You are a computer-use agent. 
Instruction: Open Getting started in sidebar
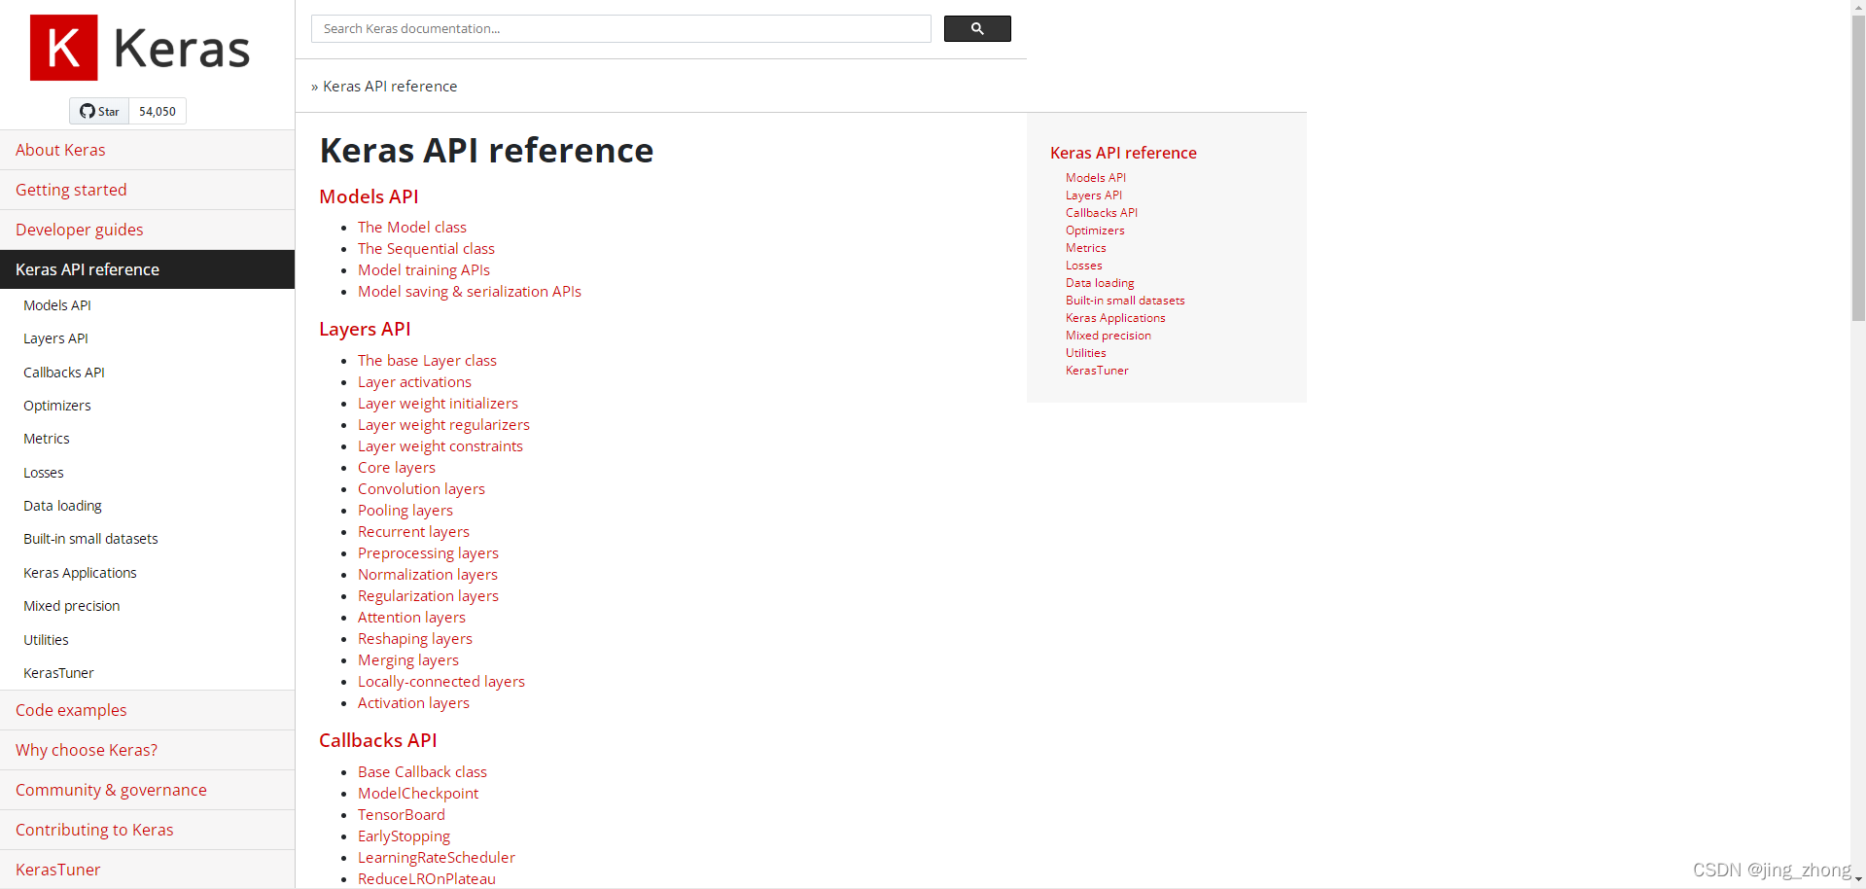click(x=147, y=190)
